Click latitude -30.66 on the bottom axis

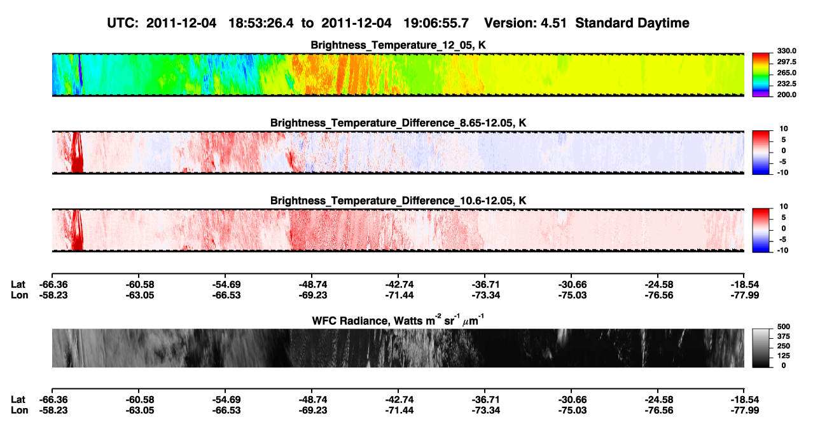tap(571, 399)
